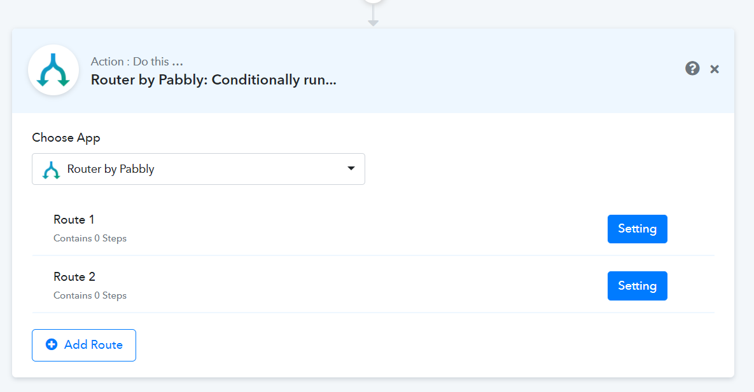Open Setting for Route 2
The image size is (754, 392).
pyautogui.click(x=637, y=286)
